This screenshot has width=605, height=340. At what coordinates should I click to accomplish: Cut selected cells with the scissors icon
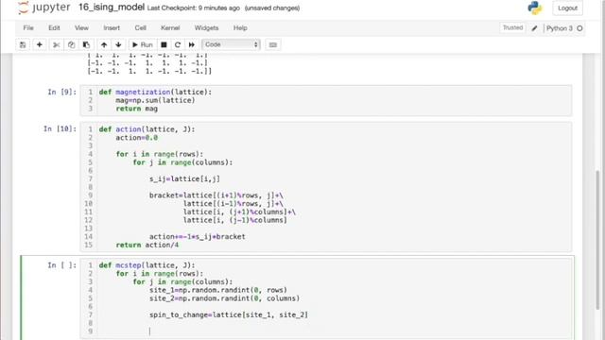pyautogui.click(x=57, y=44)
